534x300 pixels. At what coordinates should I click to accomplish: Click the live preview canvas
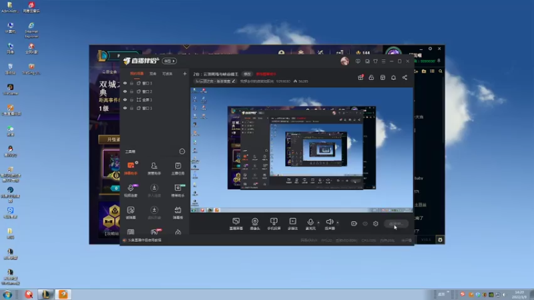(302, 150)
